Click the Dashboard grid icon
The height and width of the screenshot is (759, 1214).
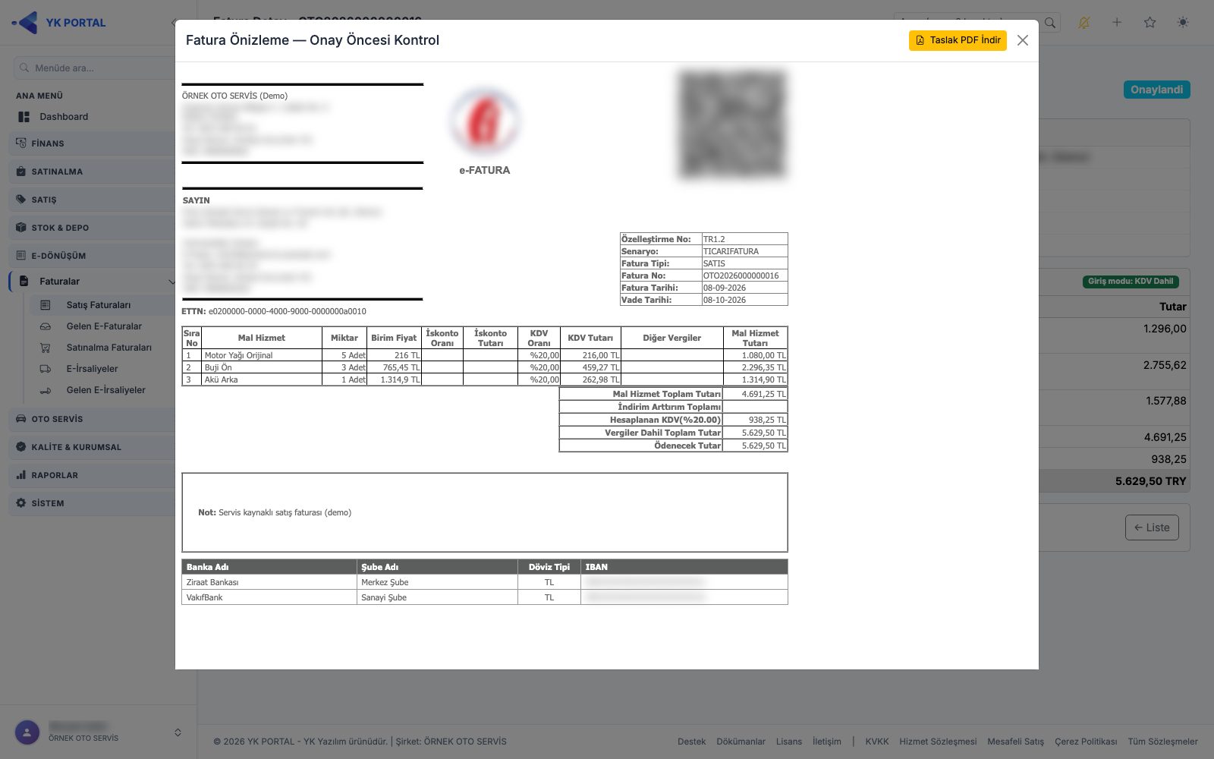(x=24, y=117)
